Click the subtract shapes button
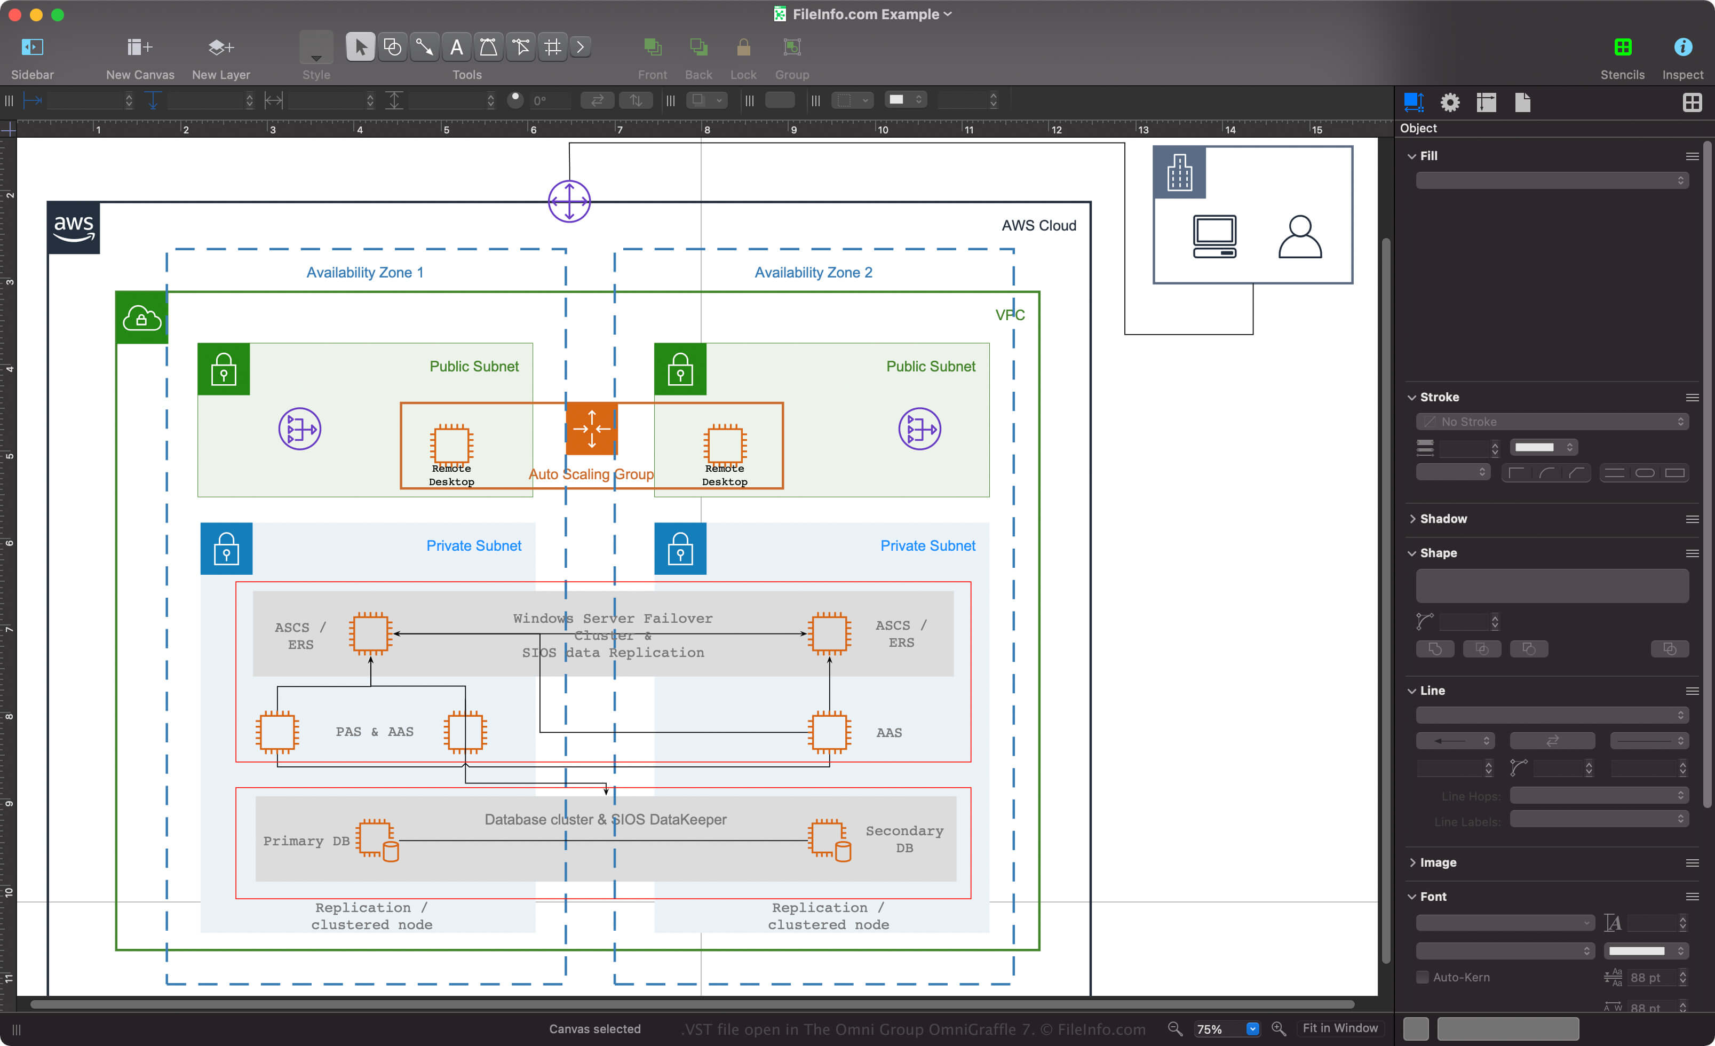The height and width of the screenshot is (1046, 1715). pos(1528,649)
